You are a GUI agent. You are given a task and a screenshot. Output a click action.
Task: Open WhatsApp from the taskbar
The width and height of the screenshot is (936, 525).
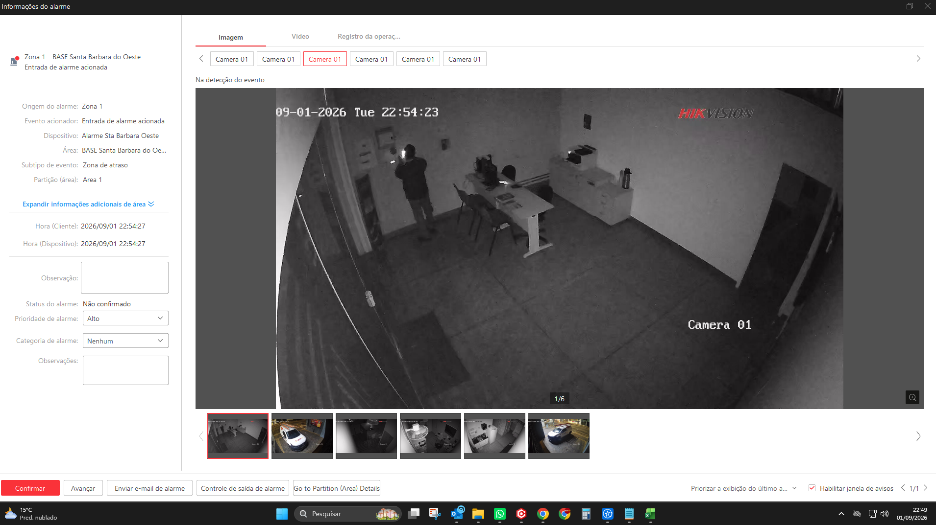point(500,514)
